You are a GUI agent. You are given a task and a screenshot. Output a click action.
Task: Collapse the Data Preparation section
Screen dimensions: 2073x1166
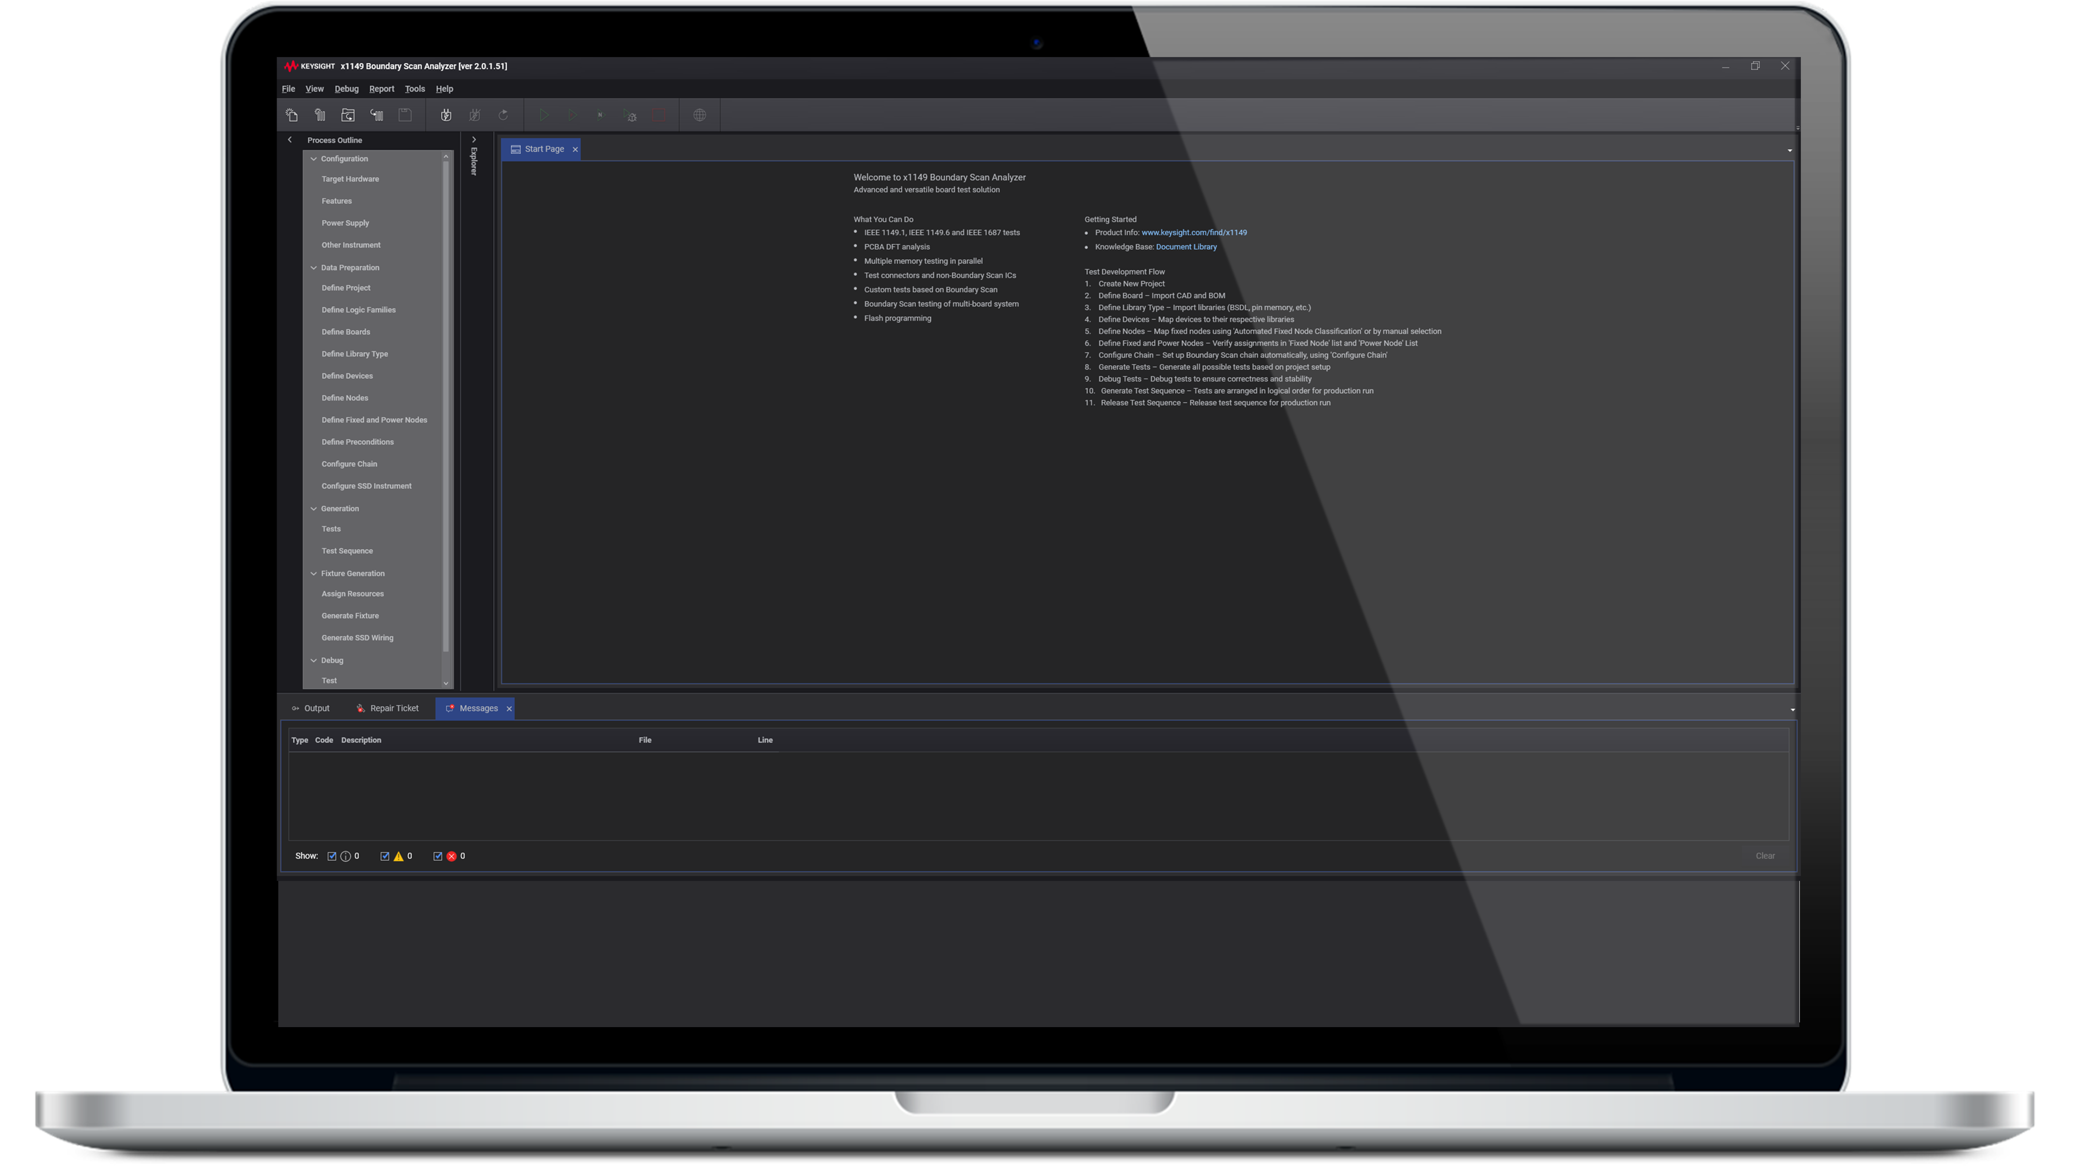click(x=314, y=267)
